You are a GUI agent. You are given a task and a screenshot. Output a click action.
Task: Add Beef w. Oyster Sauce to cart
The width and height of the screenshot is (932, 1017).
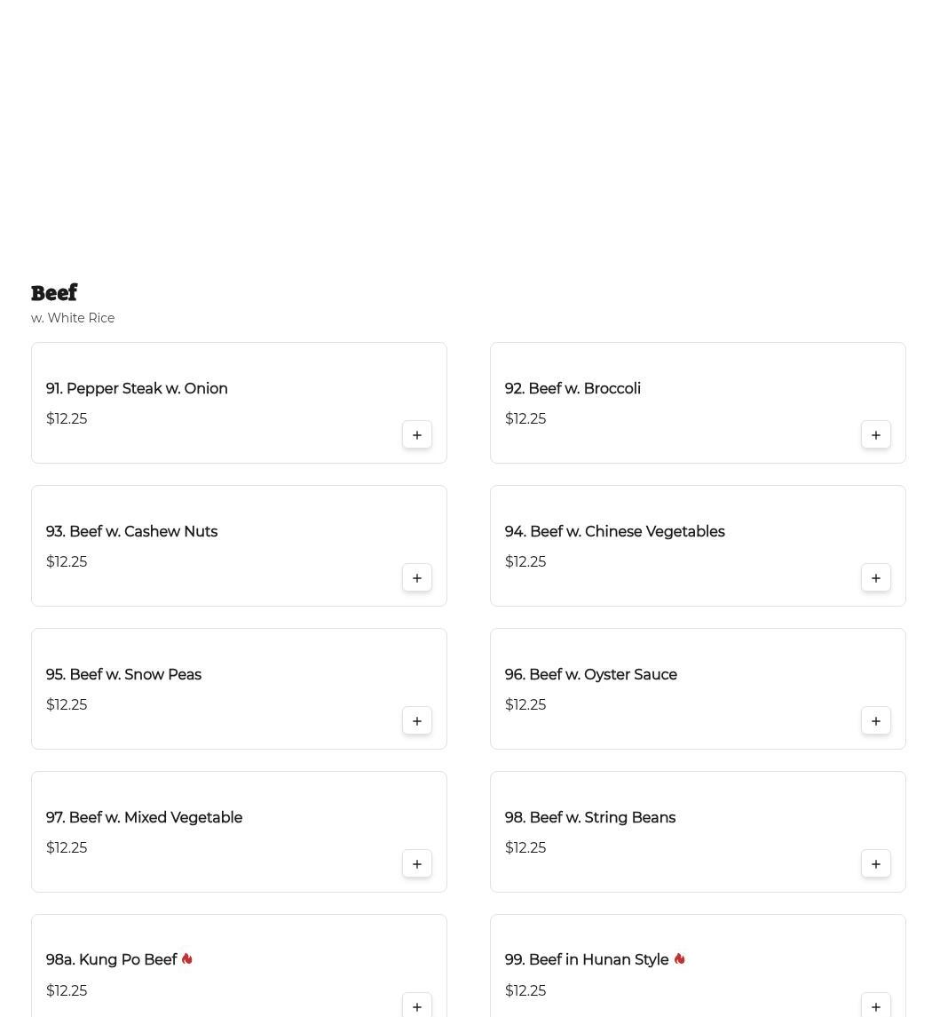pos(876,721)
